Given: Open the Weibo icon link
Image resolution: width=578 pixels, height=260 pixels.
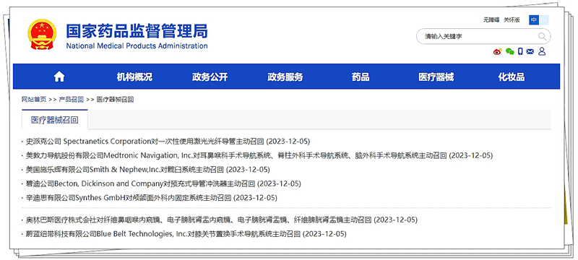Looking at the screenshot, I should click(x=498, y=51).
